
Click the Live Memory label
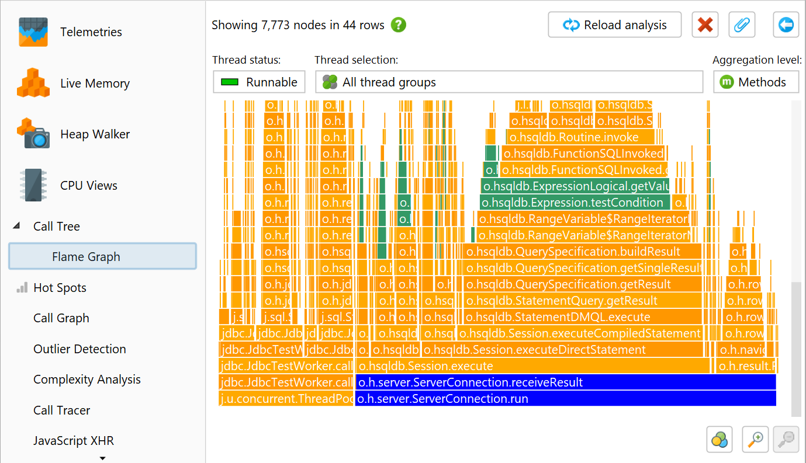(95, 83)
